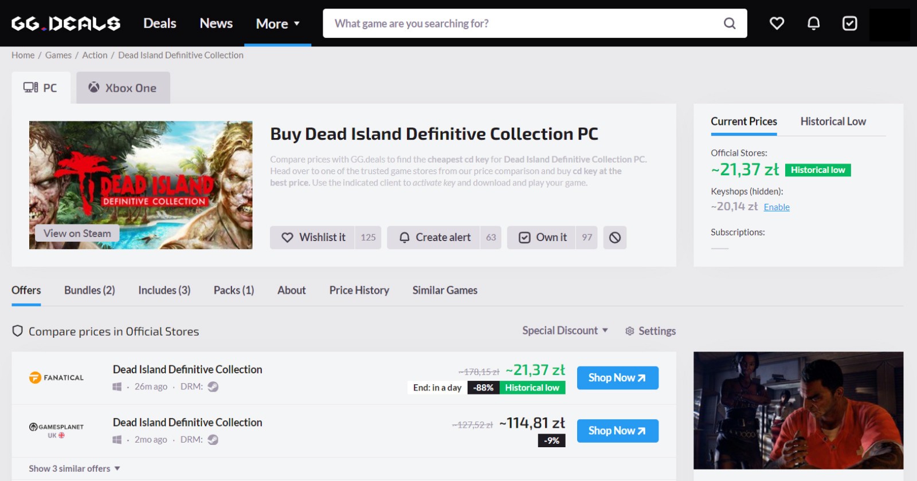This screenshot has width=917, height=481.
Task: Click the Dead Island cover artwork
Action: coord(141,185)
